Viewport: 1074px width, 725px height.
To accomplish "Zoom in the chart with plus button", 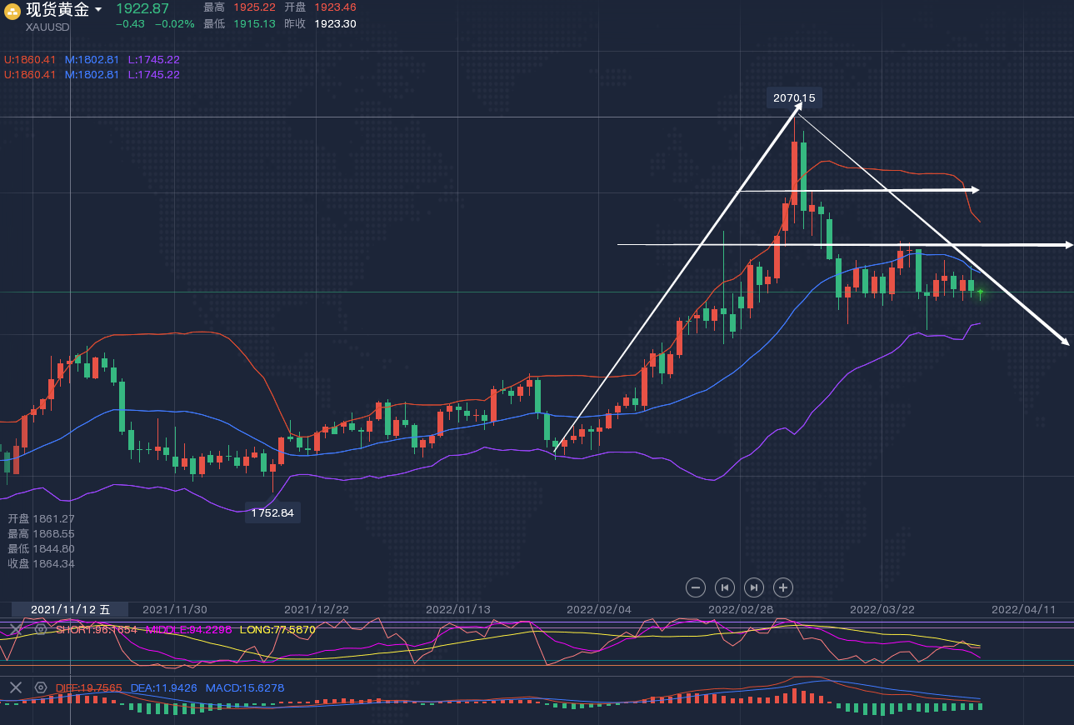I will coord(783,587).
